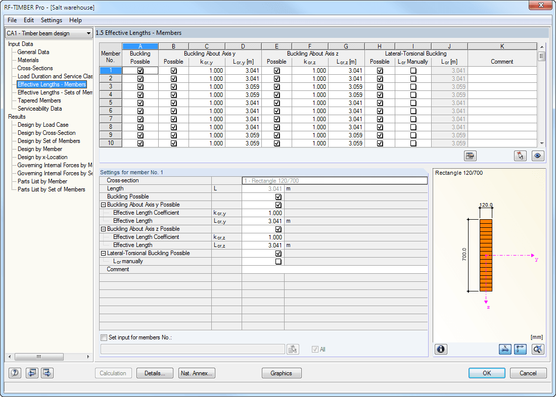Click Effective Length Lcr,y value in settings

(263, 221)
